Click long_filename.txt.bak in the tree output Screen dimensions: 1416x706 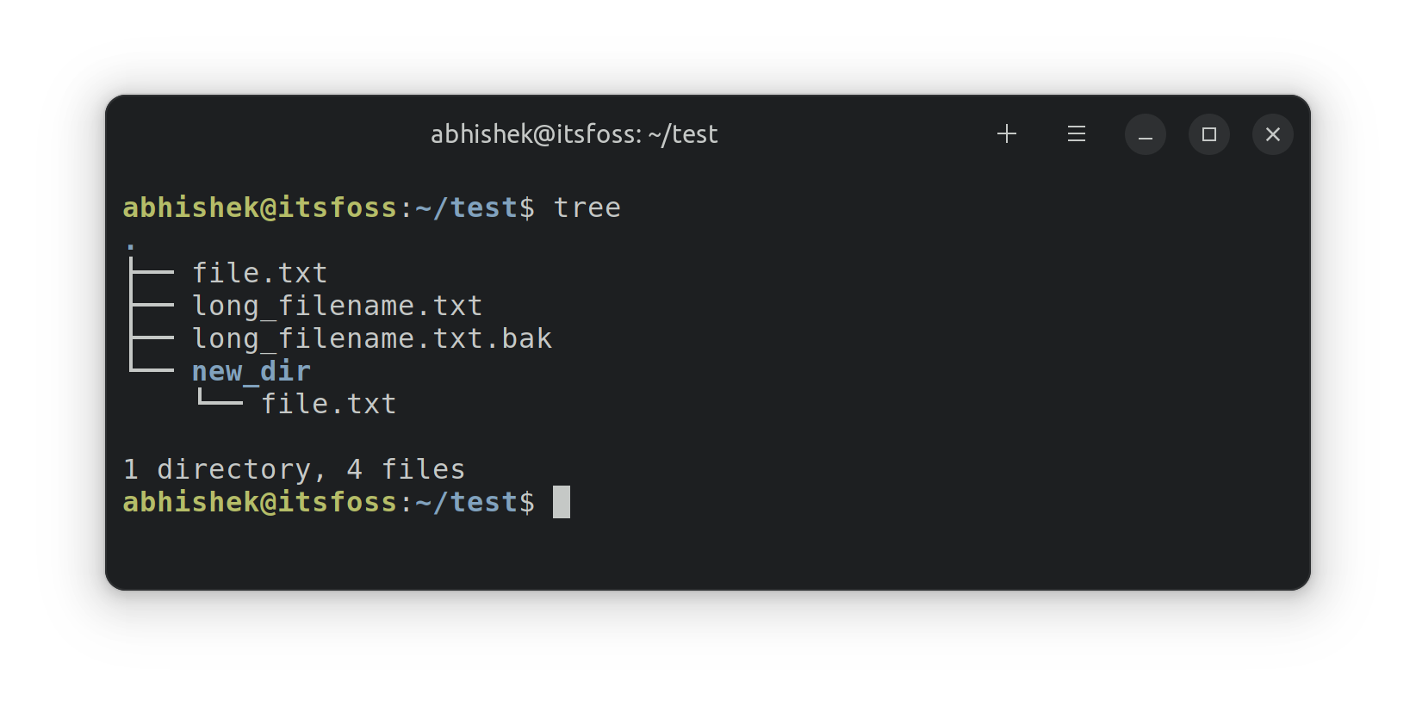click(371, 338)
